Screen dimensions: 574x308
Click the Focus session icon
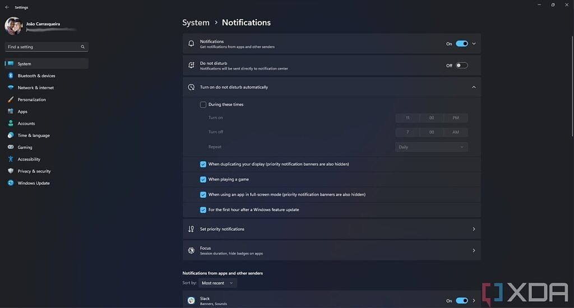point(191,250)
